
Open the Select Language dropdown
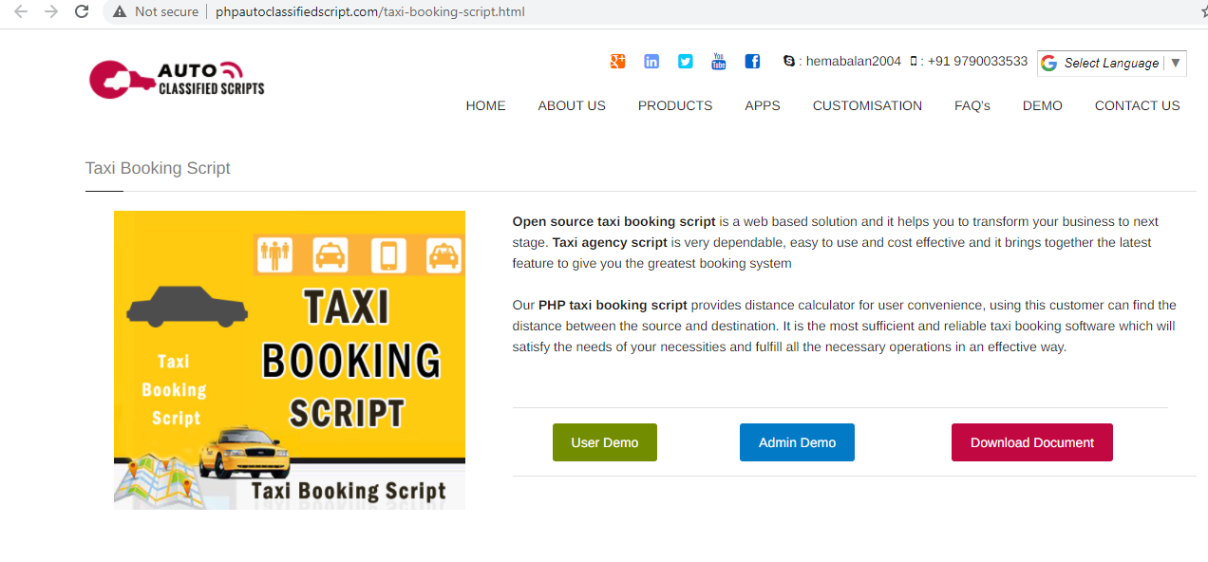pos(1111,63)
